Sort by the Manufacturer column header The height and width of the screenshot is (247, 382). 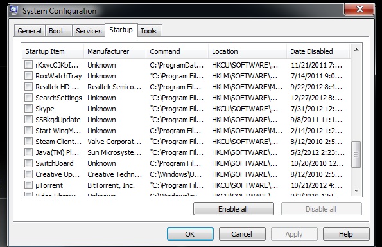tap(115, 51)
